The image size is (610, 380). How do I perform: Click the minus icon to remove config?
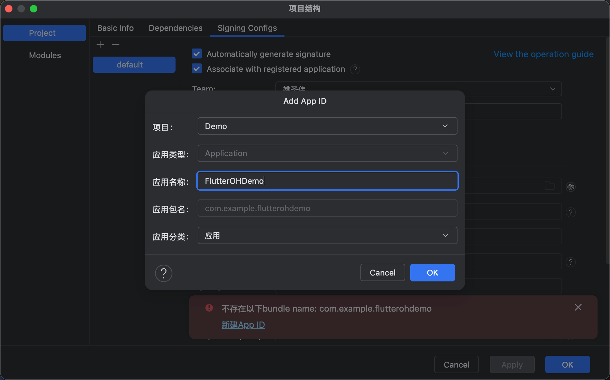tap(116, 45)
